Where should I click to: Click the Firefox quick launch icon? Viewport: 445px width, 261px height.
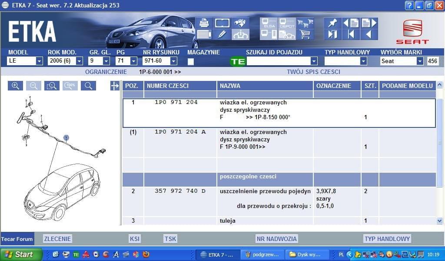146,254
